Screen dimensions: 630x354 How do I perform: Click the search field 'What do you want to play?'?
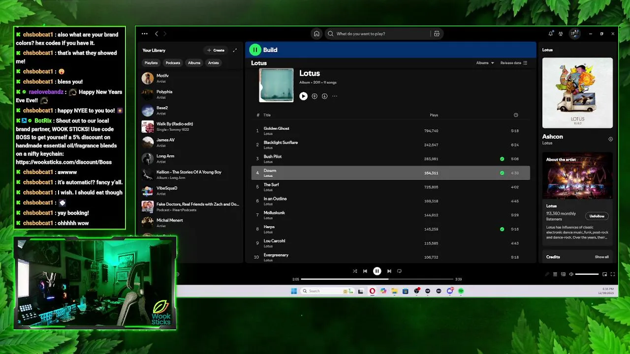click(x=377, y=34)
